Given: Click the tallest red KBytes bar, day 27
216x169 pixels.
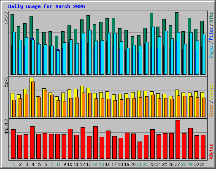Looking at the screenshot, I should click(x=178, y=139).
